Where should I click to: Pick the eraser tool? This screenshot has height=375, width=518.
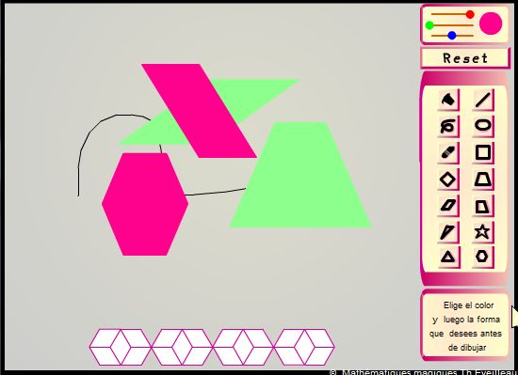click(448, 152)
